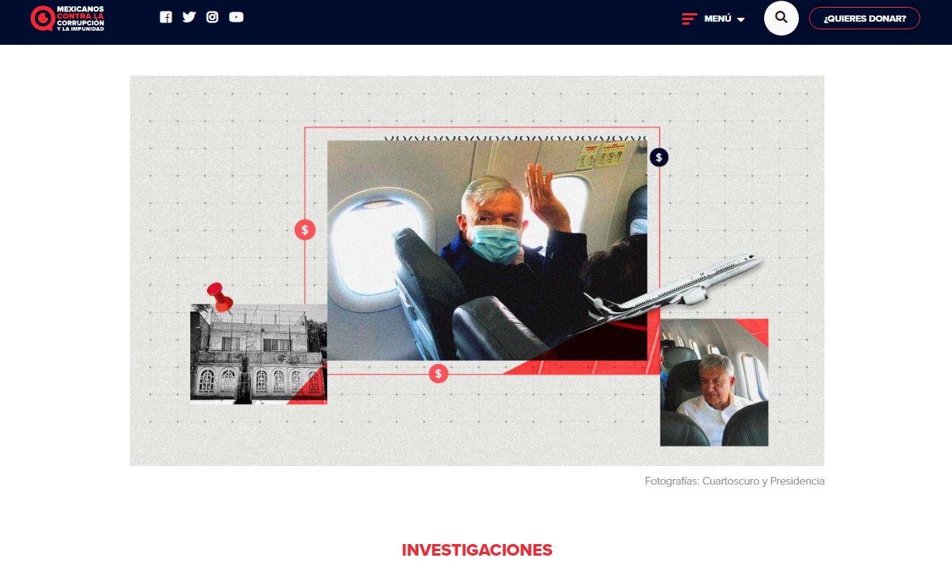Screen dimensions: 952x585
Task: Expand the MENÚ dropdown arrow
Action: pos(741,19)
